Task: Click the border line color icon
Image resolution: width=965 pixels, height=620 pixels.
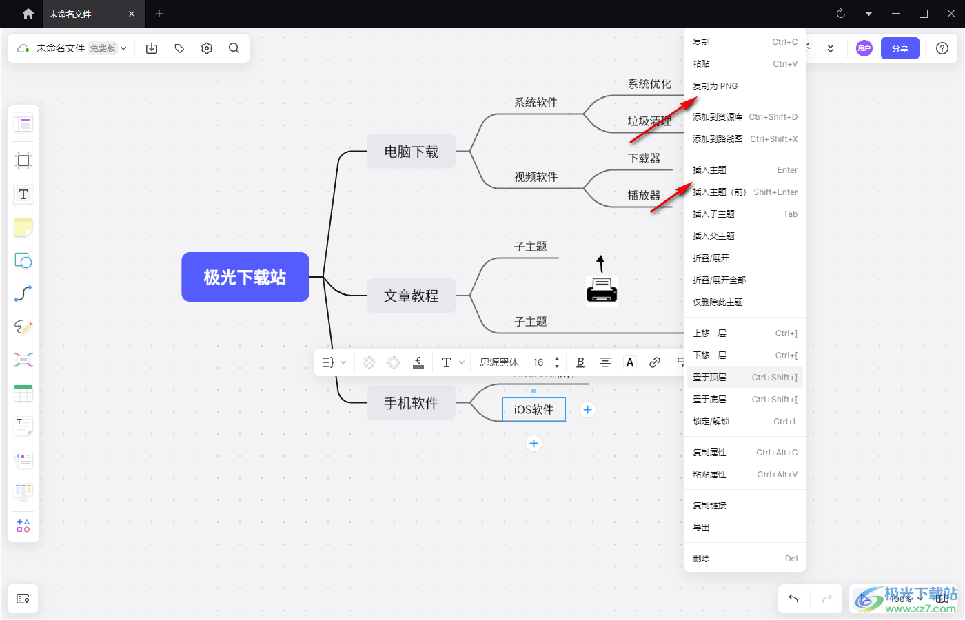Action: (x=418, y=362)
